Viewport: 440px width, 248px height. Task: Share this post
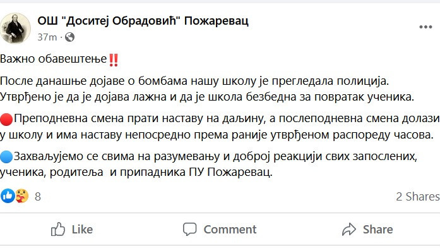tap(367, 229)
